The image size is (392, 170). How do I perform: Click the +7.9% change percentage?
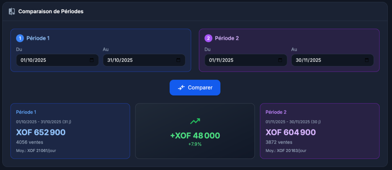click(195, 144)
